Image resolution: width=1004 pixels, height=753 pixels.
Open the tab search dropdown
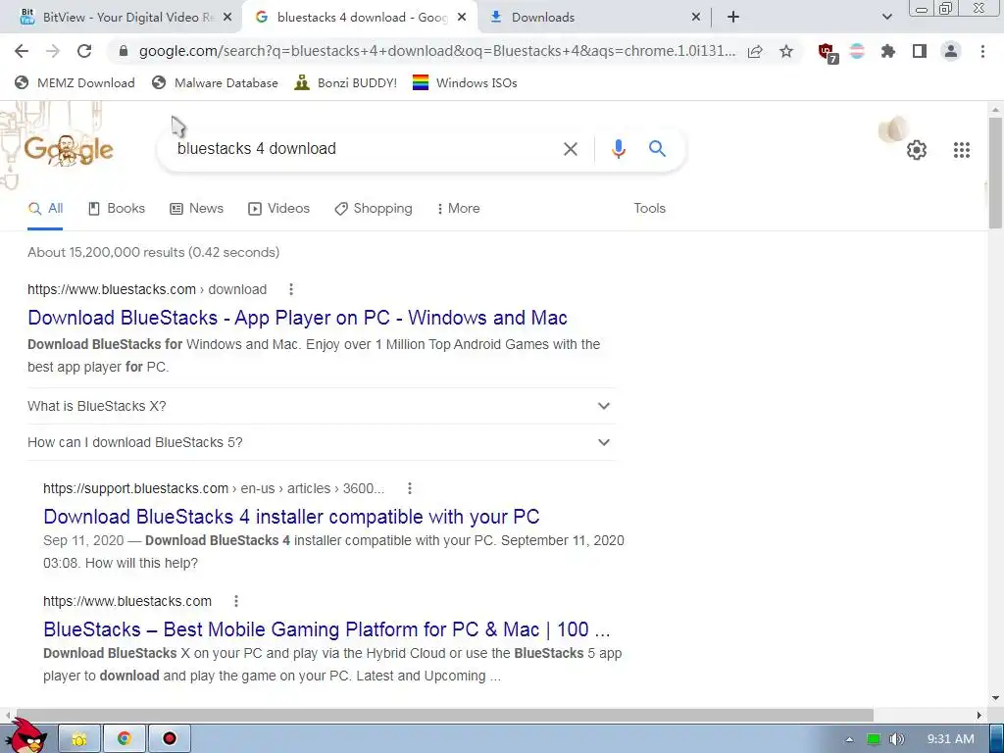[x=886, y=18]
